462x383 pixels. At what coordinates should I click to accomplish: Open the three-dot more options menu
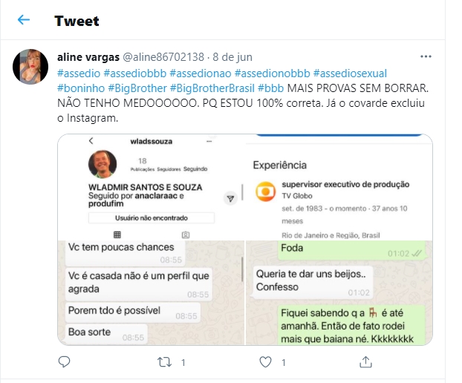click(x=426, y=56)
